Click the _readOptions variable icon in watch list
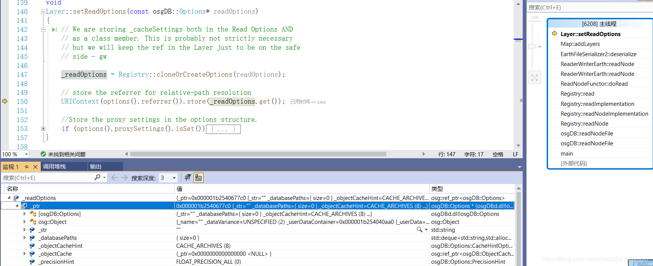The height and width of the screenshot is (266, 653). pyautogui.click(x=16, y=198)
